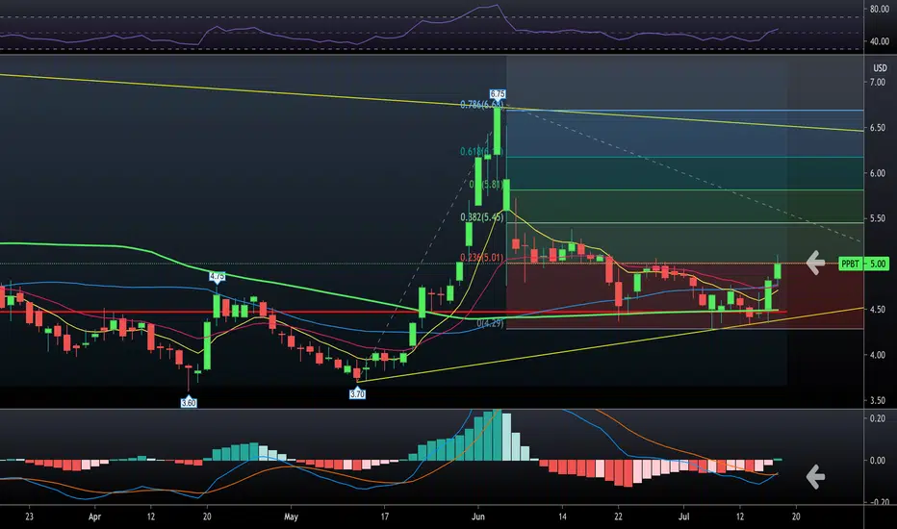Click 0.00 on the MACD scale

(x=878, y=461)
